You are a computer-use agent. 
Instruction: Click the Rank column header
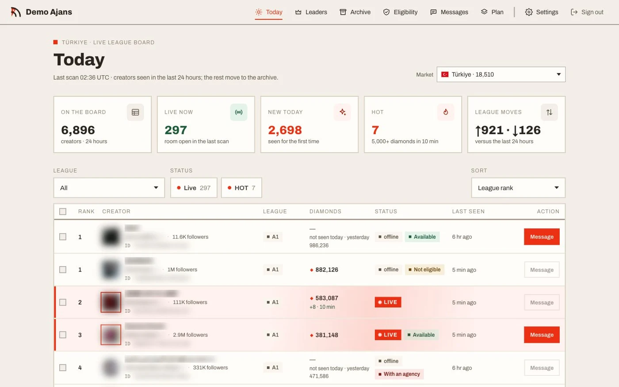(x=86, y=211)
